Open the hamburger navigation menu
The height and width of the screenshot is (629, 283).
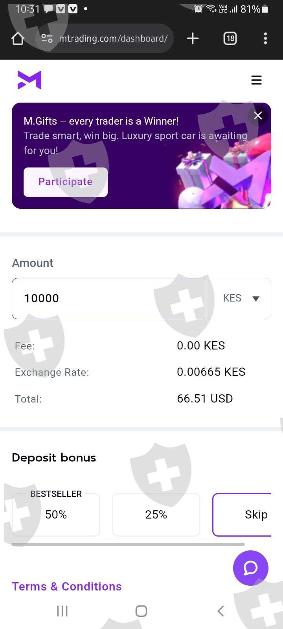(256, 80)
